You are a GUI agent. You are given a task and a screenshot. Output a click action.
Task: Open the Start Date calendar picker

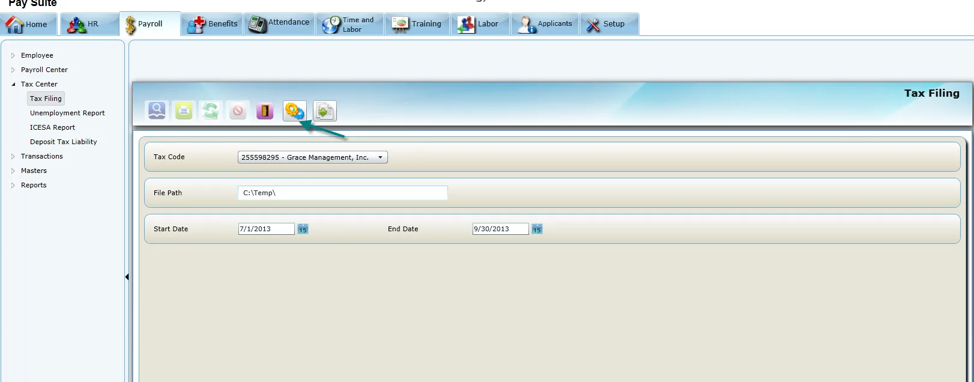click(303, 229)
